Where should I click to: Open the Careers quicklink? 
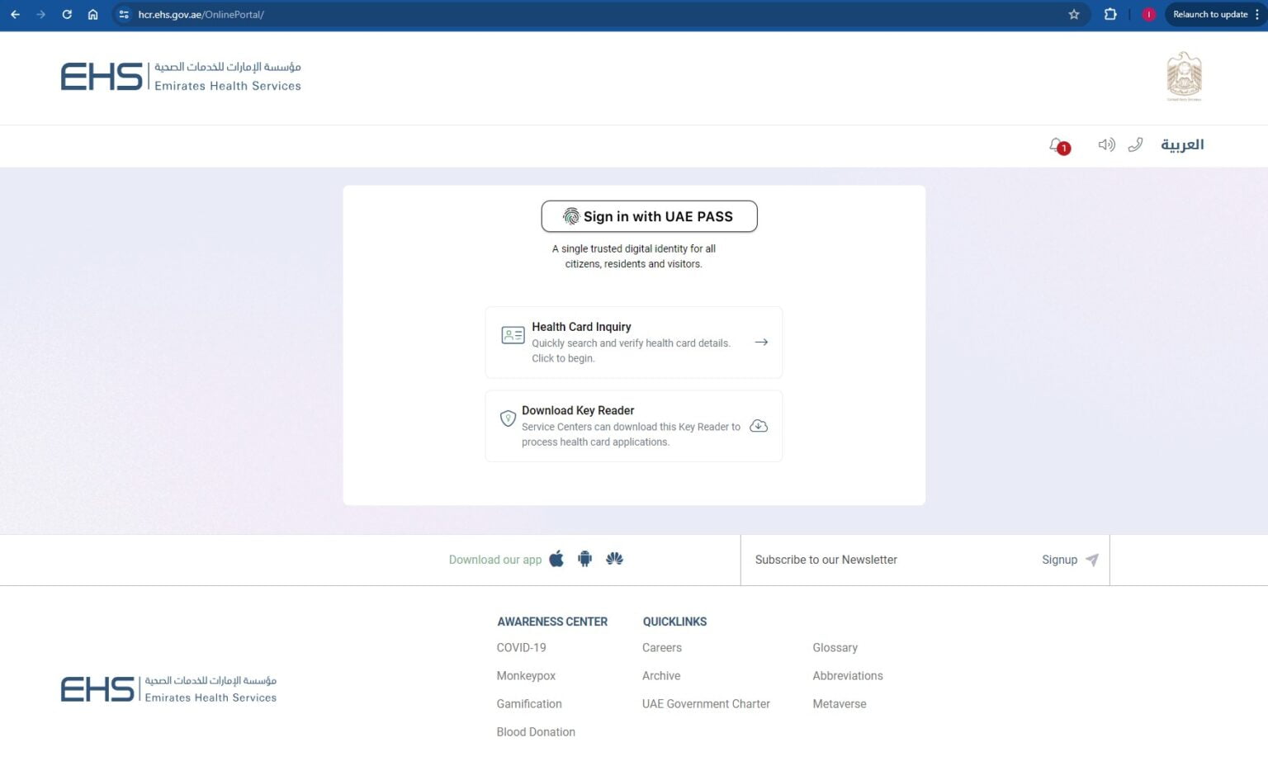(661, 647)
